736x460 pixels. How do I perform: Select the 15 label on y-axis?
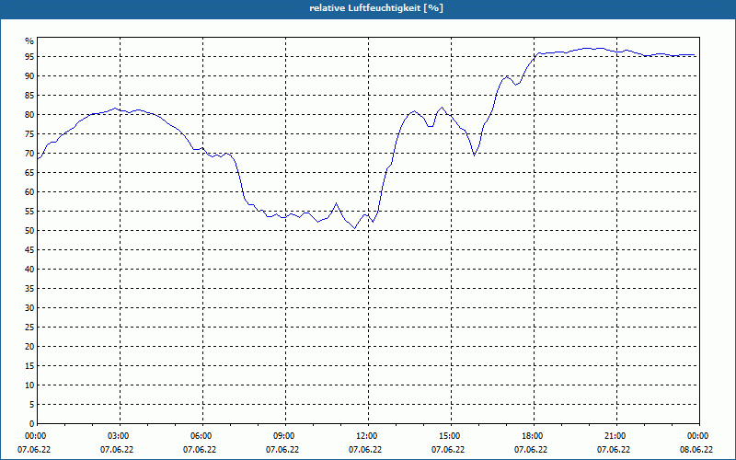pos(29,365)
